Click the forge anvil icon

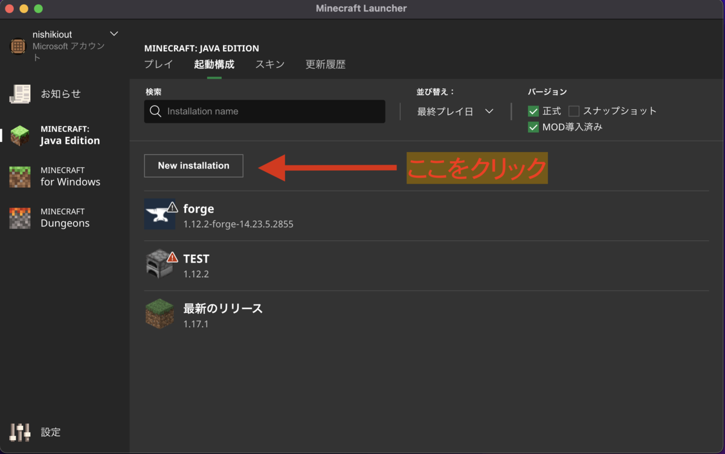click(x=159, y=214)
